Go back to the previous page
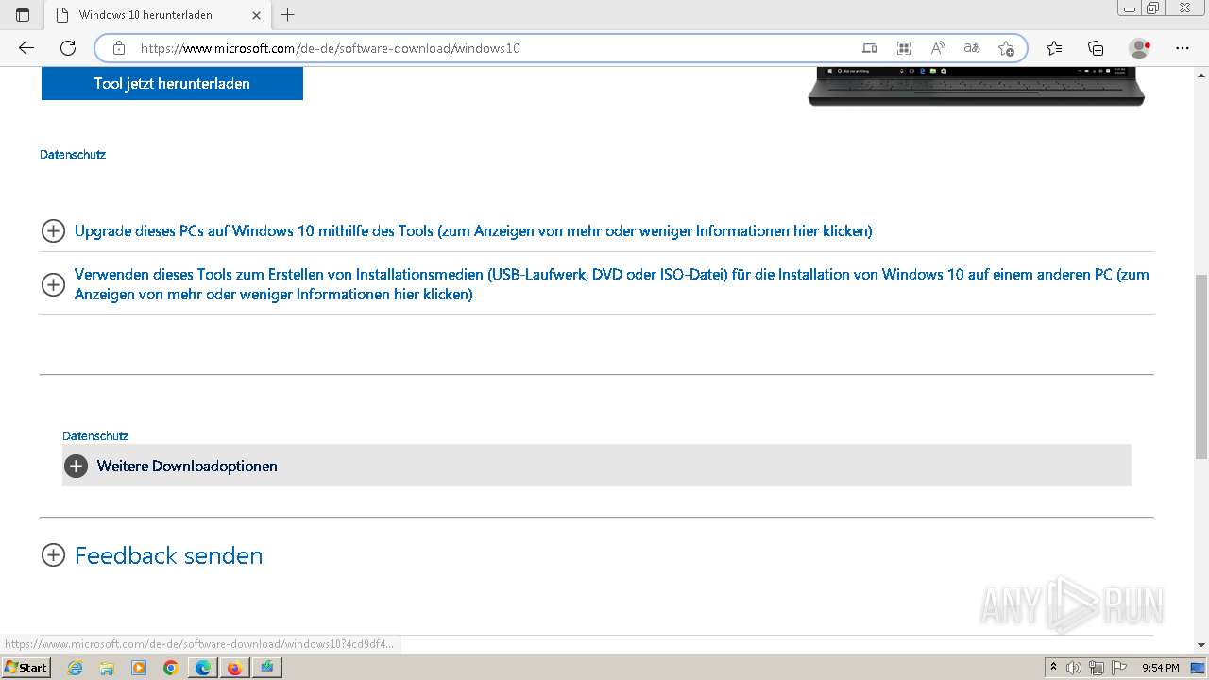 click(x=26, y=48)
